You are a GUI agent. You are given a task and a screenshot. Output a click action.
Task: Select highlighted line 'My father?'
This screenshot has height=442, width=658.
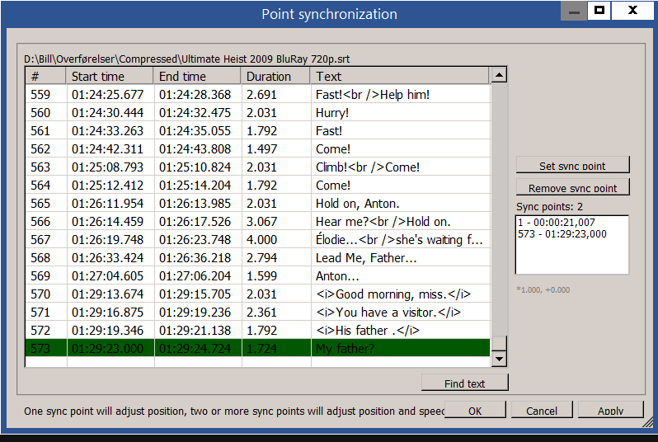tap(257, 348)
